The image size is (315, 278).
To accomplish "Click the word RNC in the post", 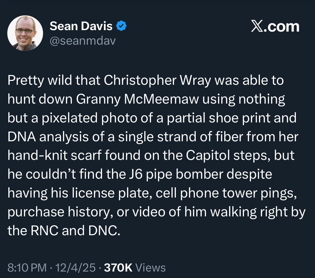I will coord(43,231).
